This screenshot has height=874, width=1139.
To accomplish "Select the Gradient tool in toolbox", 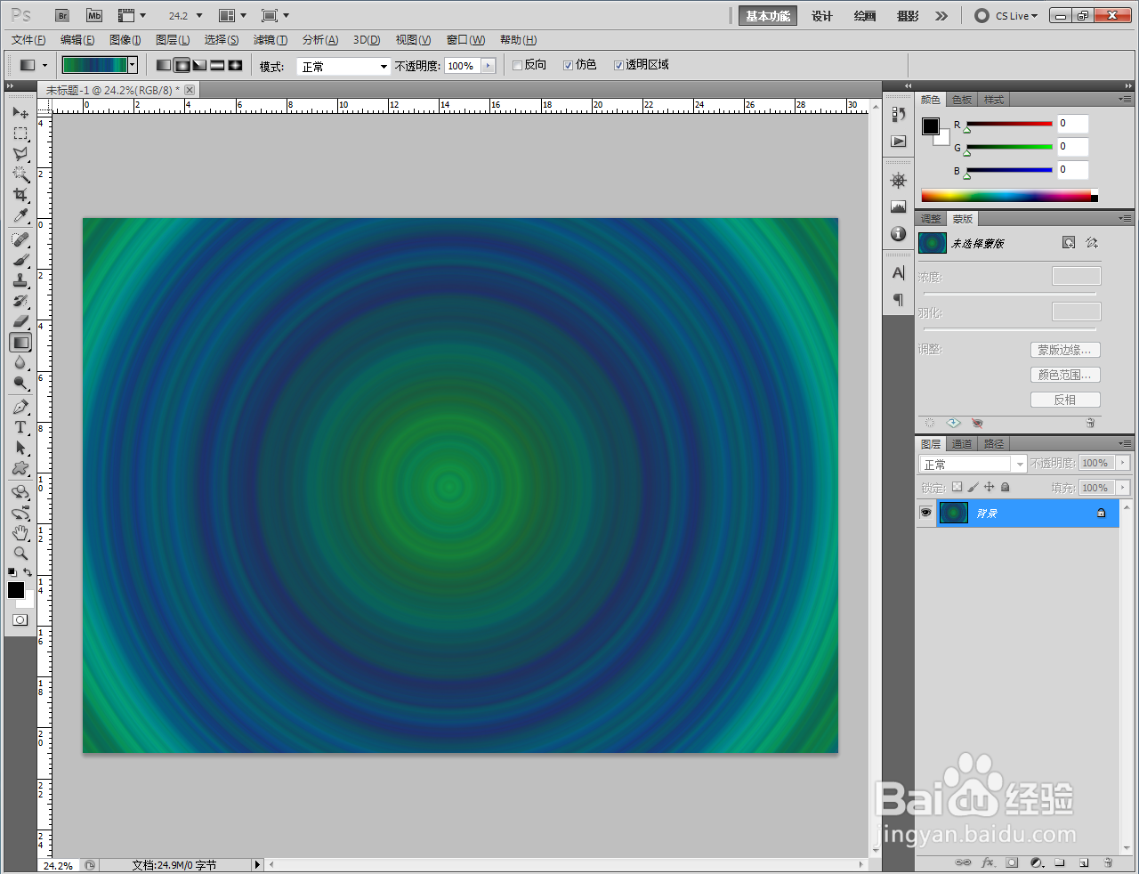I will point(20,343).
